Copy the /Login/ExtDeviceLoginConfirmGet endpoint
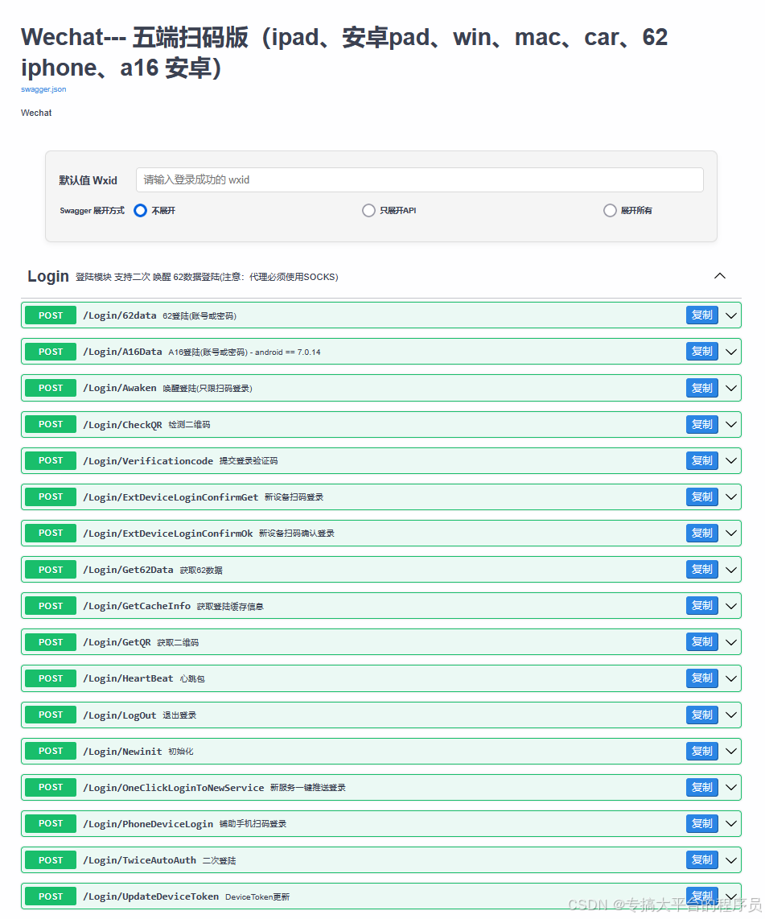Viewport: 765px width, 919px height. tap(701, 497)
